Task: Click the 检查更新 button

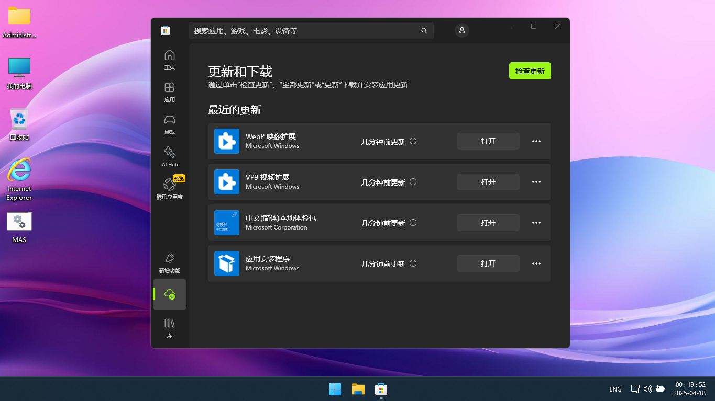Action: pos(530,71)
